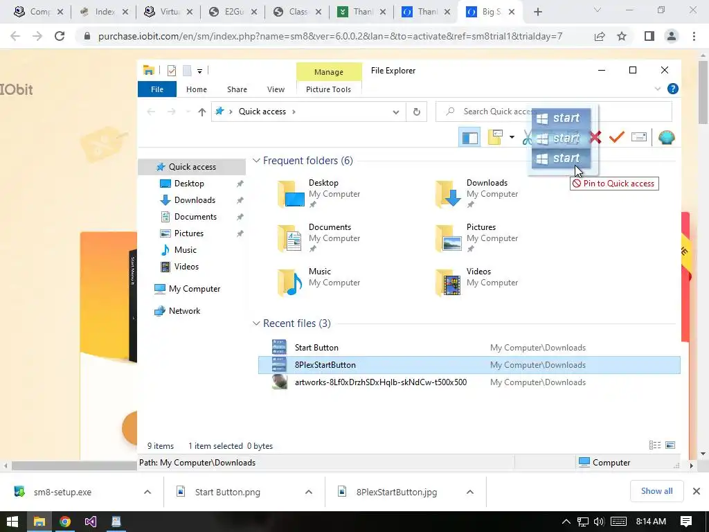This screenshot has width=709, height=532.
Task: Open options for Start Button.png download
Action: 309,493
